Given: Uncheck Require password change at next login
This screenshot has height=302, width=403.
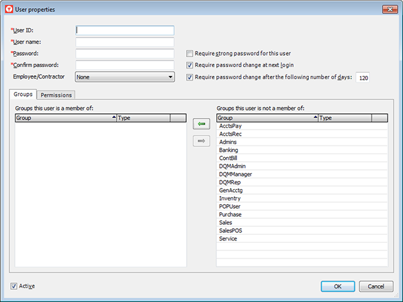Looking at the screenshot, I should [x=190, y=65].
